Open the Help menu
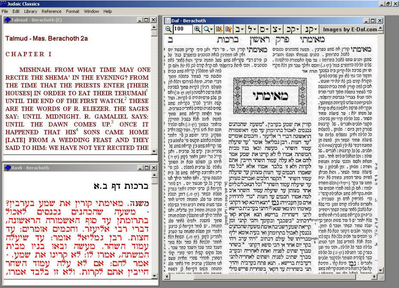Viewport: 399px width, 288px height. coord(107,11)
